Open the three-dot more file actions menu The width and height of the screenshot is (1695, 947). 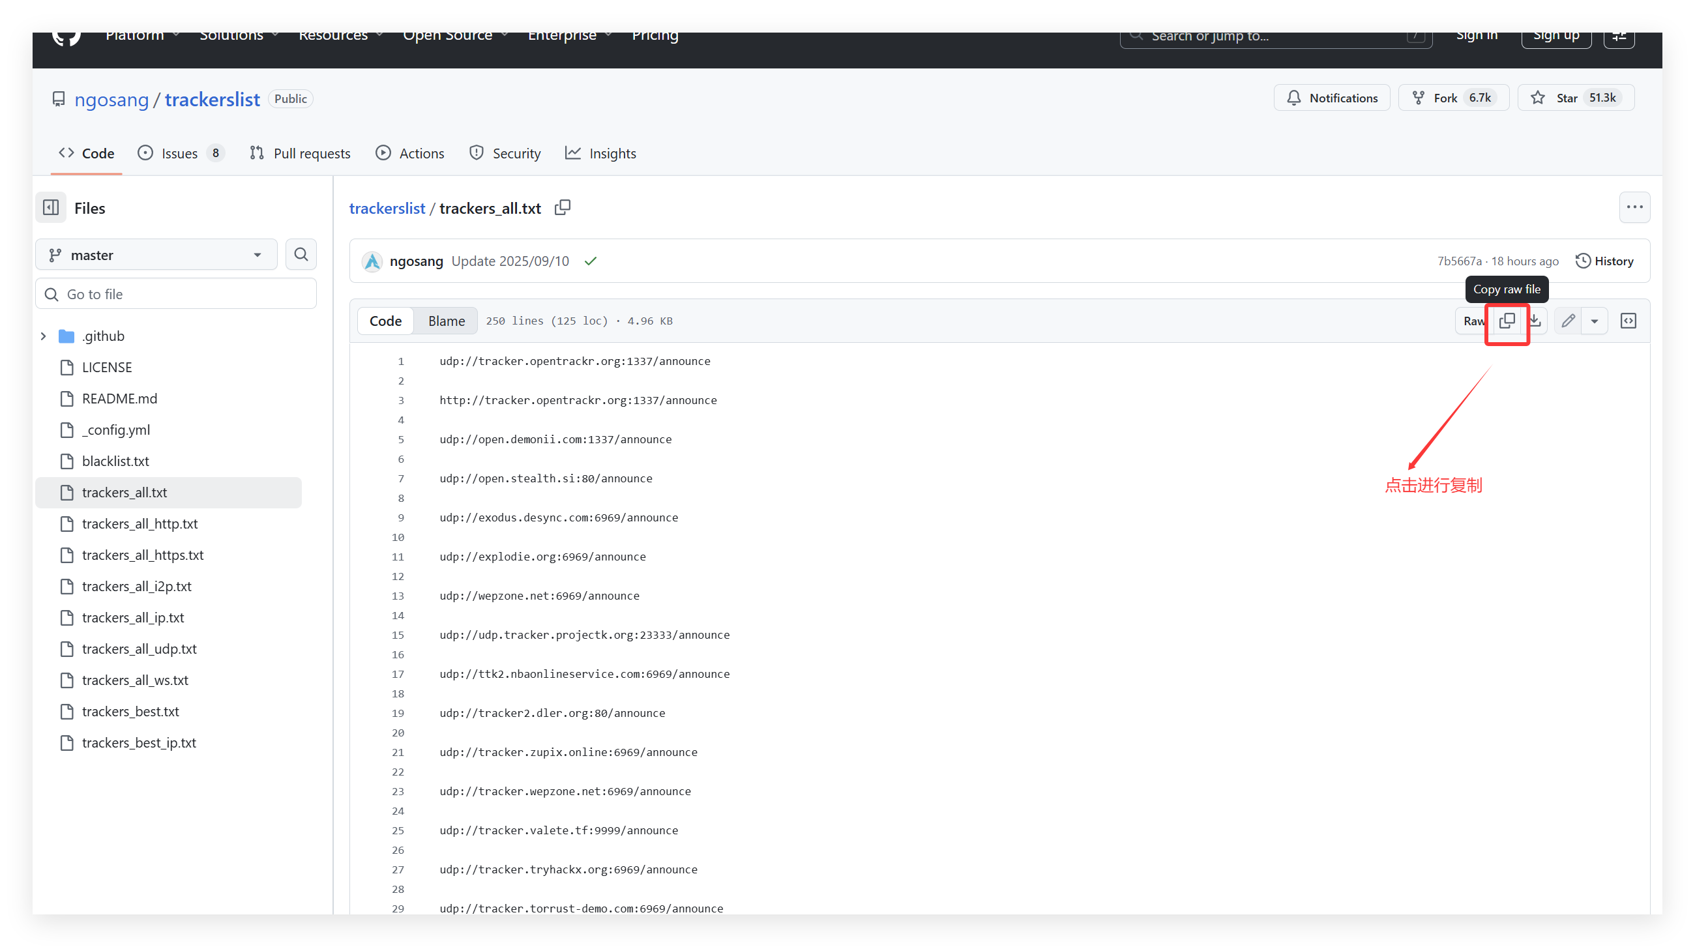pos(1634,207)
